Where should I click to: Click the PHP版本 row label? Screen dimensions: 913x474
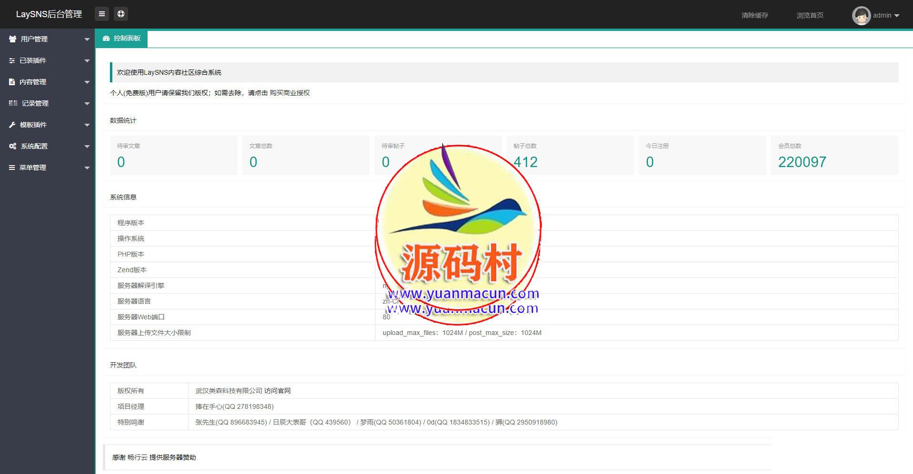[131, 254]
